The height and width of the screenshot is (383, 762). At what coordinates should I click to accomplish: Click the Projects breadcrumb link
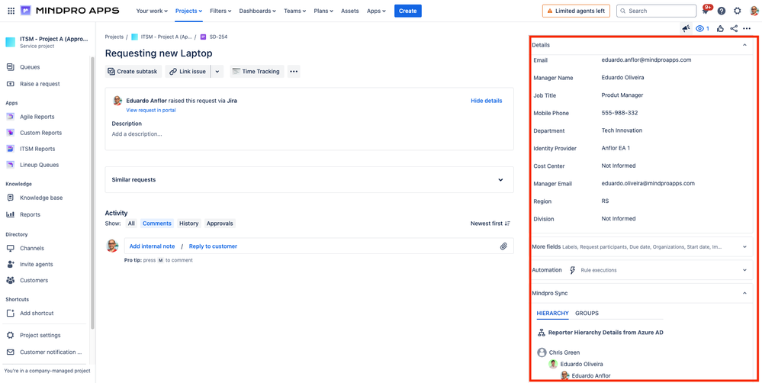114,37
